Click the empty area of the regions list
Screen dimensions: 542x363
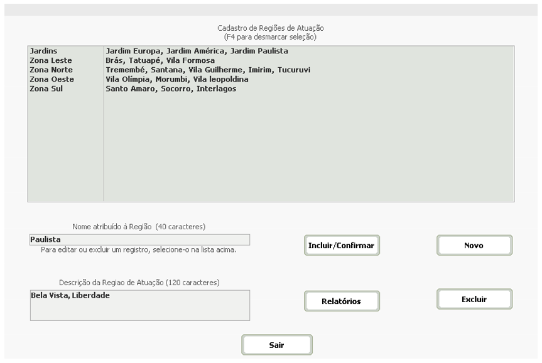click(308, 151)
